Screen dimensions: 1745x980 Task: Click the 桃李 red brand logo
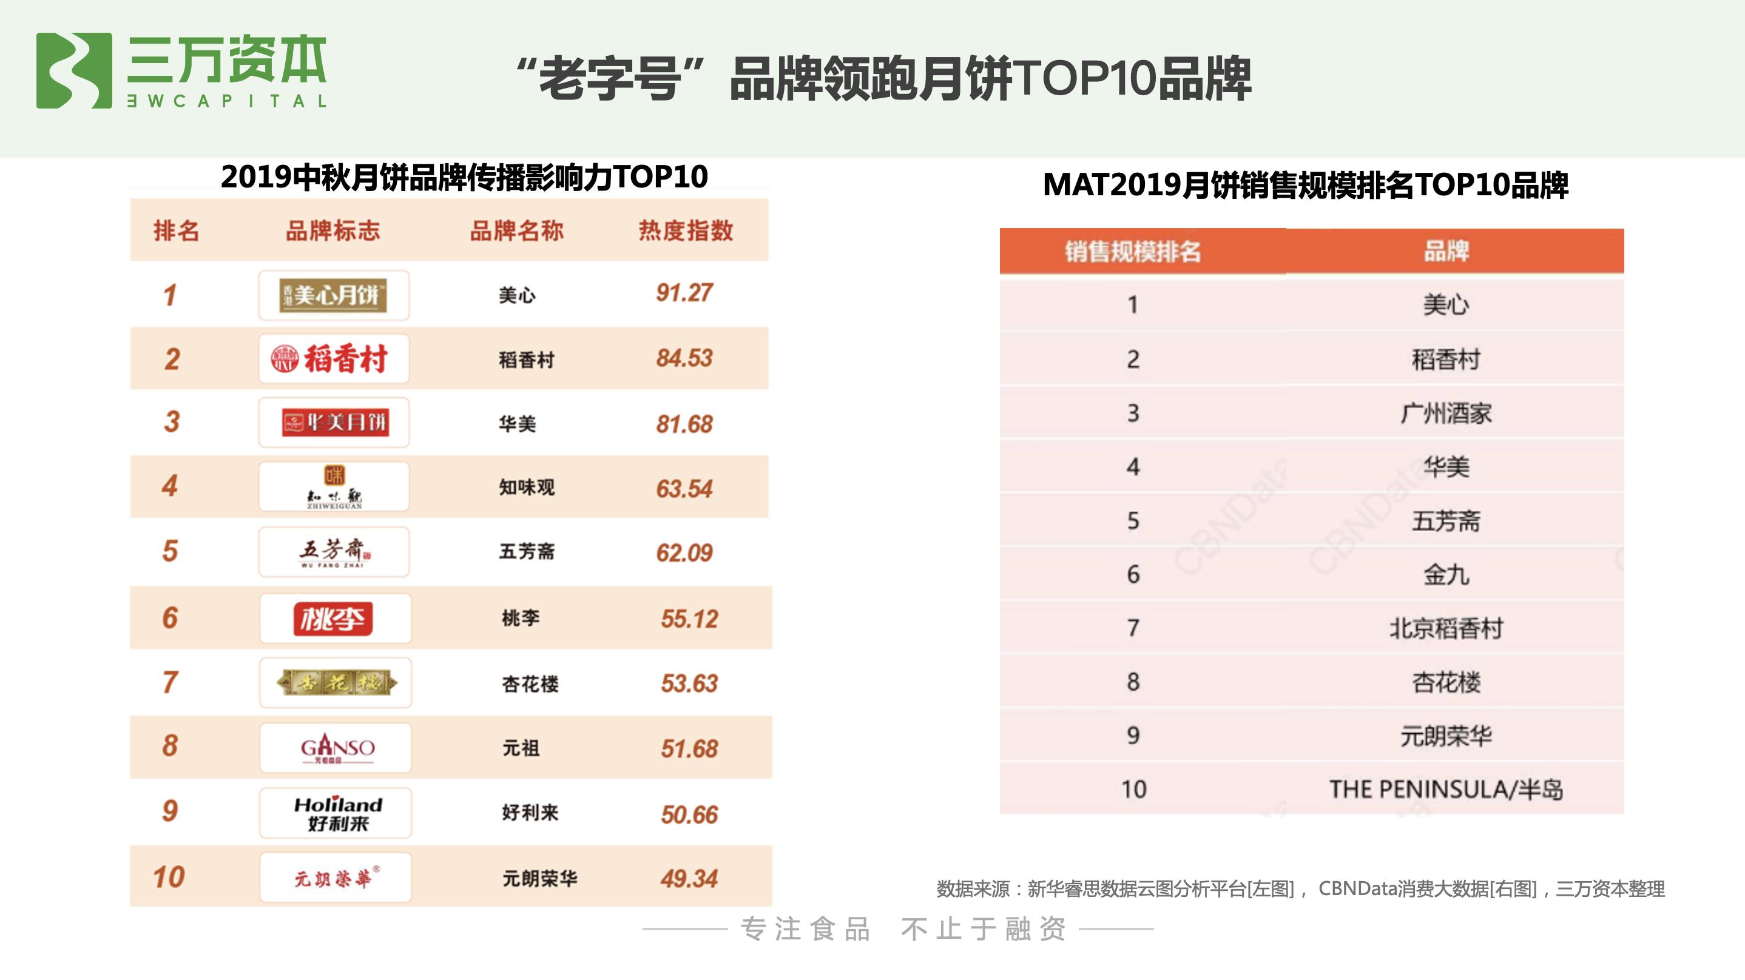pos(332,619)
